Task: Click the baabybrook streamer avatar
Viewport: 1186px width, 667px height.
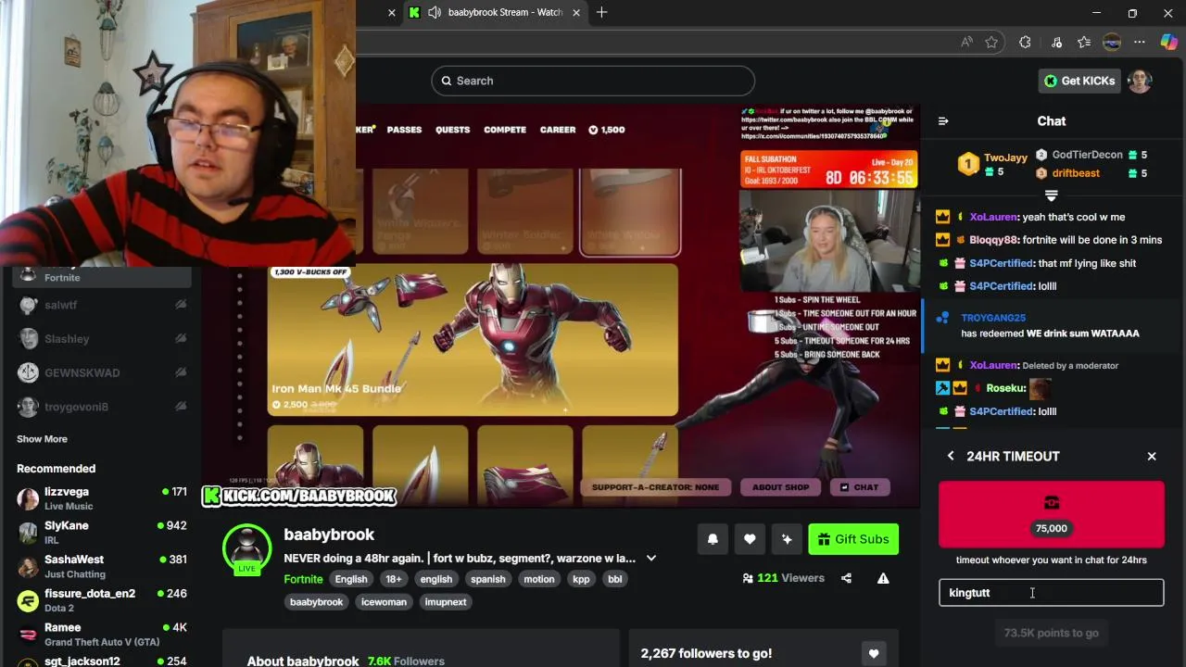Action: (246, 548)
